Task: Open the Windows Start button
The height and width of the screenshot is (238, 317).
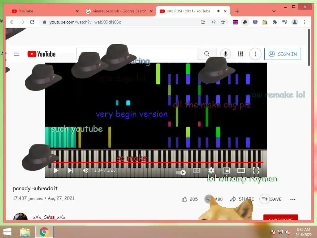Action: click(x=7, y=232)
